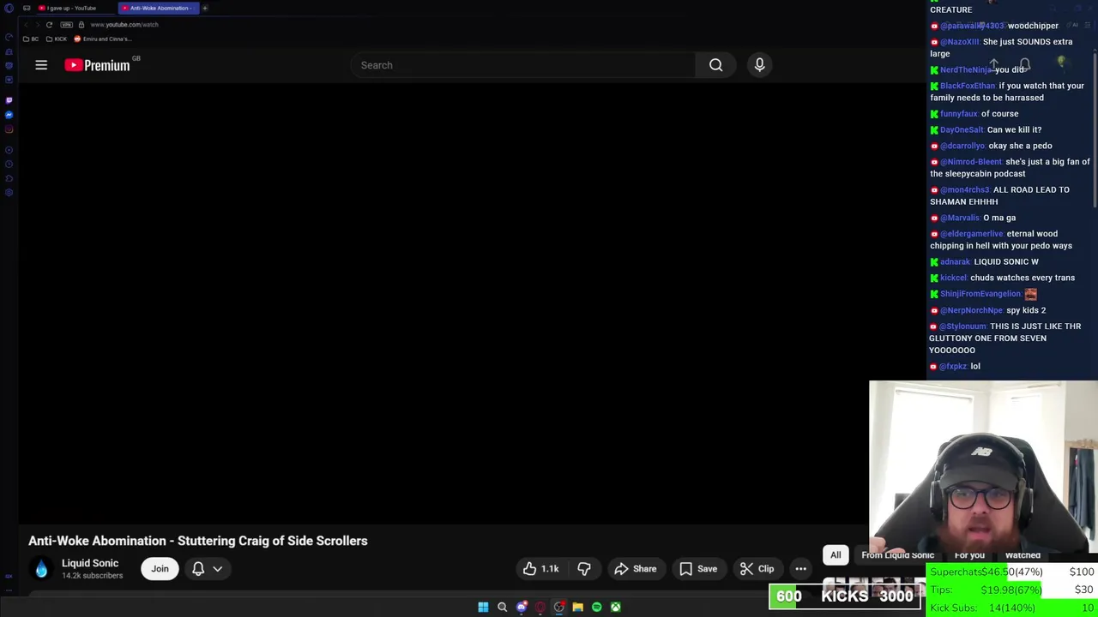View site info via padlock icon
Screen dimensions: 1098x617
(81, 25)
